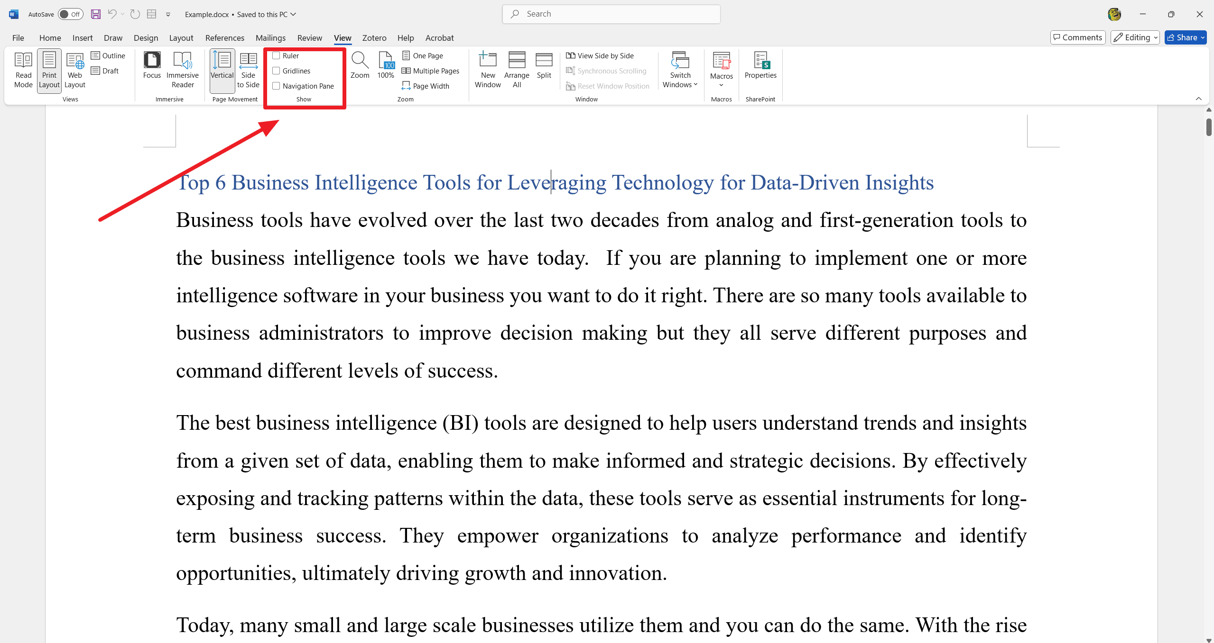This screenshot has width=1214, height=643.
Task: Click the table icon in Quick Access Toolbar
Action: pos(152,14)
